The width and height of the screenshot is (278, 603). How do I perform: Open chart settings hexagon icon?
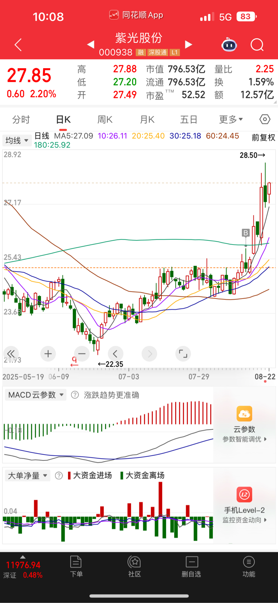pos(265,119)
